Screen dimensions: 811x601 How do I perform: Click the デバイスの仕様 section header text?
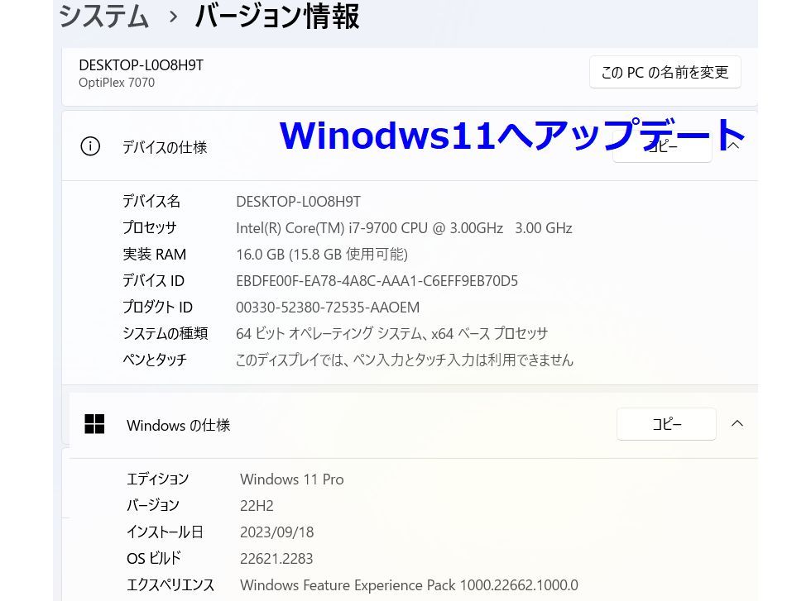[165, 147]
